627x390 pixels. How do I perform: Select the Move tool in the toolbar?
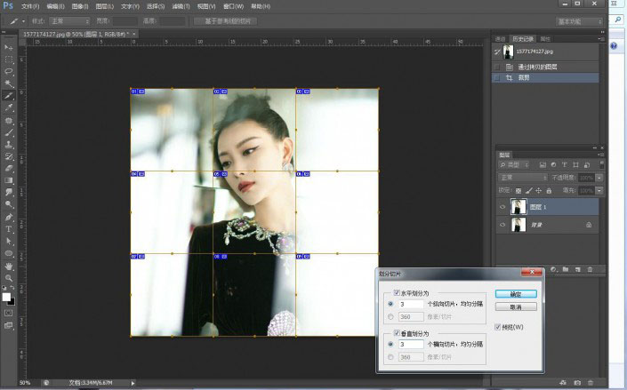click(x=9, y=45)
